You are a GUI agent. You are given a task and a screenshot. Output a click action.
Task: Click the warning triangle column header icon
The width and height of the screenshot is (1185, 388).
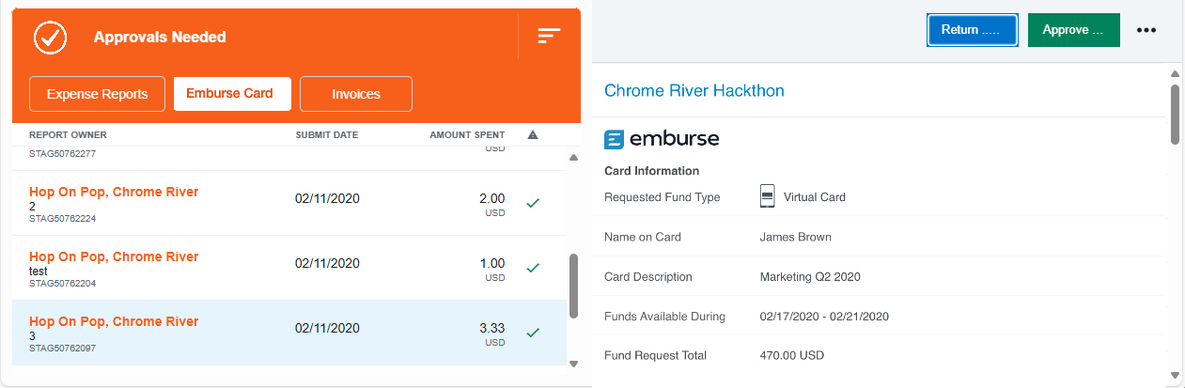click(x=533, y=135)
